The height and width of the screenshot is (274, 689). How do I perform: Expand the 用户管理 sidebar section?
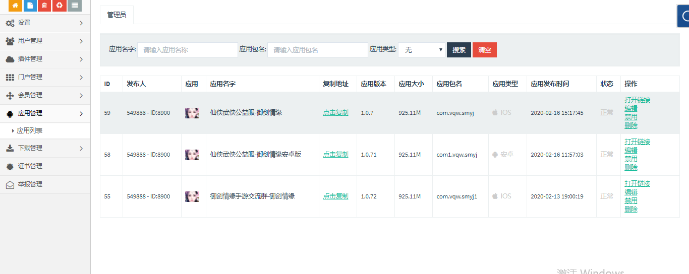(x=30, y=41)
